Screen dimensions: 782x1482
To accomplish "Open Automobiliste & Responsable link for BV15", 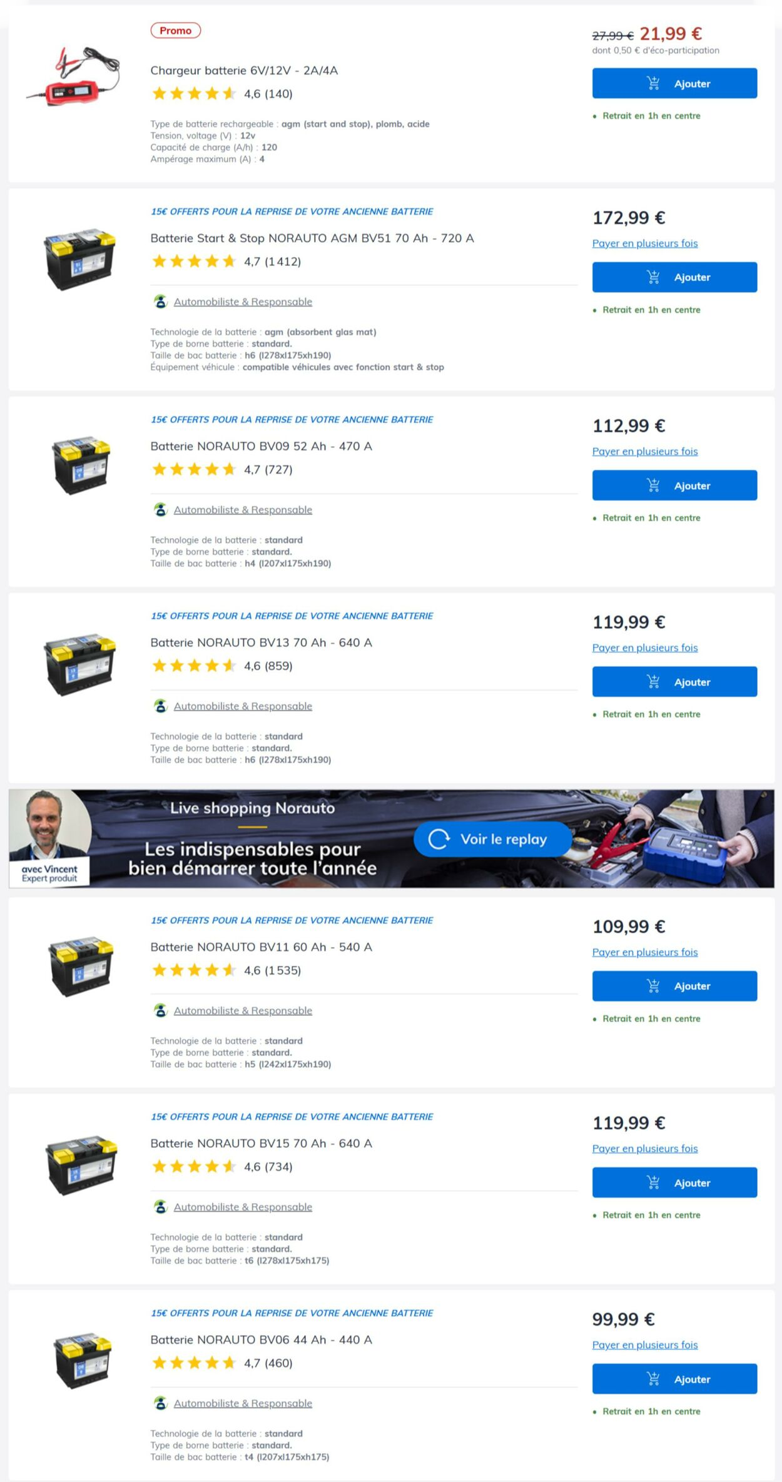I will [x=243, y=1207].
